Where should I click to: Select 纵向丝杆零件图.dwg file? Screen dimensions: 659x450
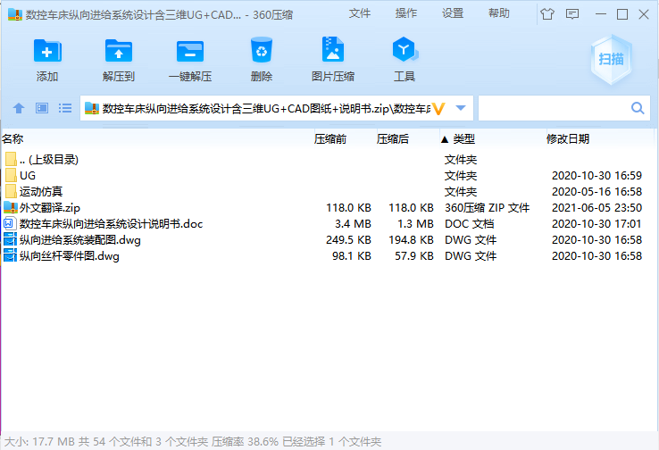pyautogui.click(x=328, y=256)
